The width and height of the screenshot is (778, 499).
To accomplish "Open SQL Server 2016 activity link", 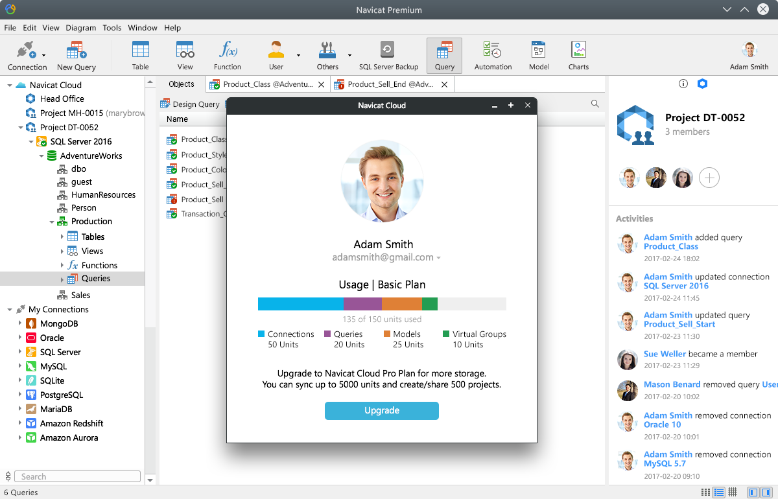I will 676,286.
